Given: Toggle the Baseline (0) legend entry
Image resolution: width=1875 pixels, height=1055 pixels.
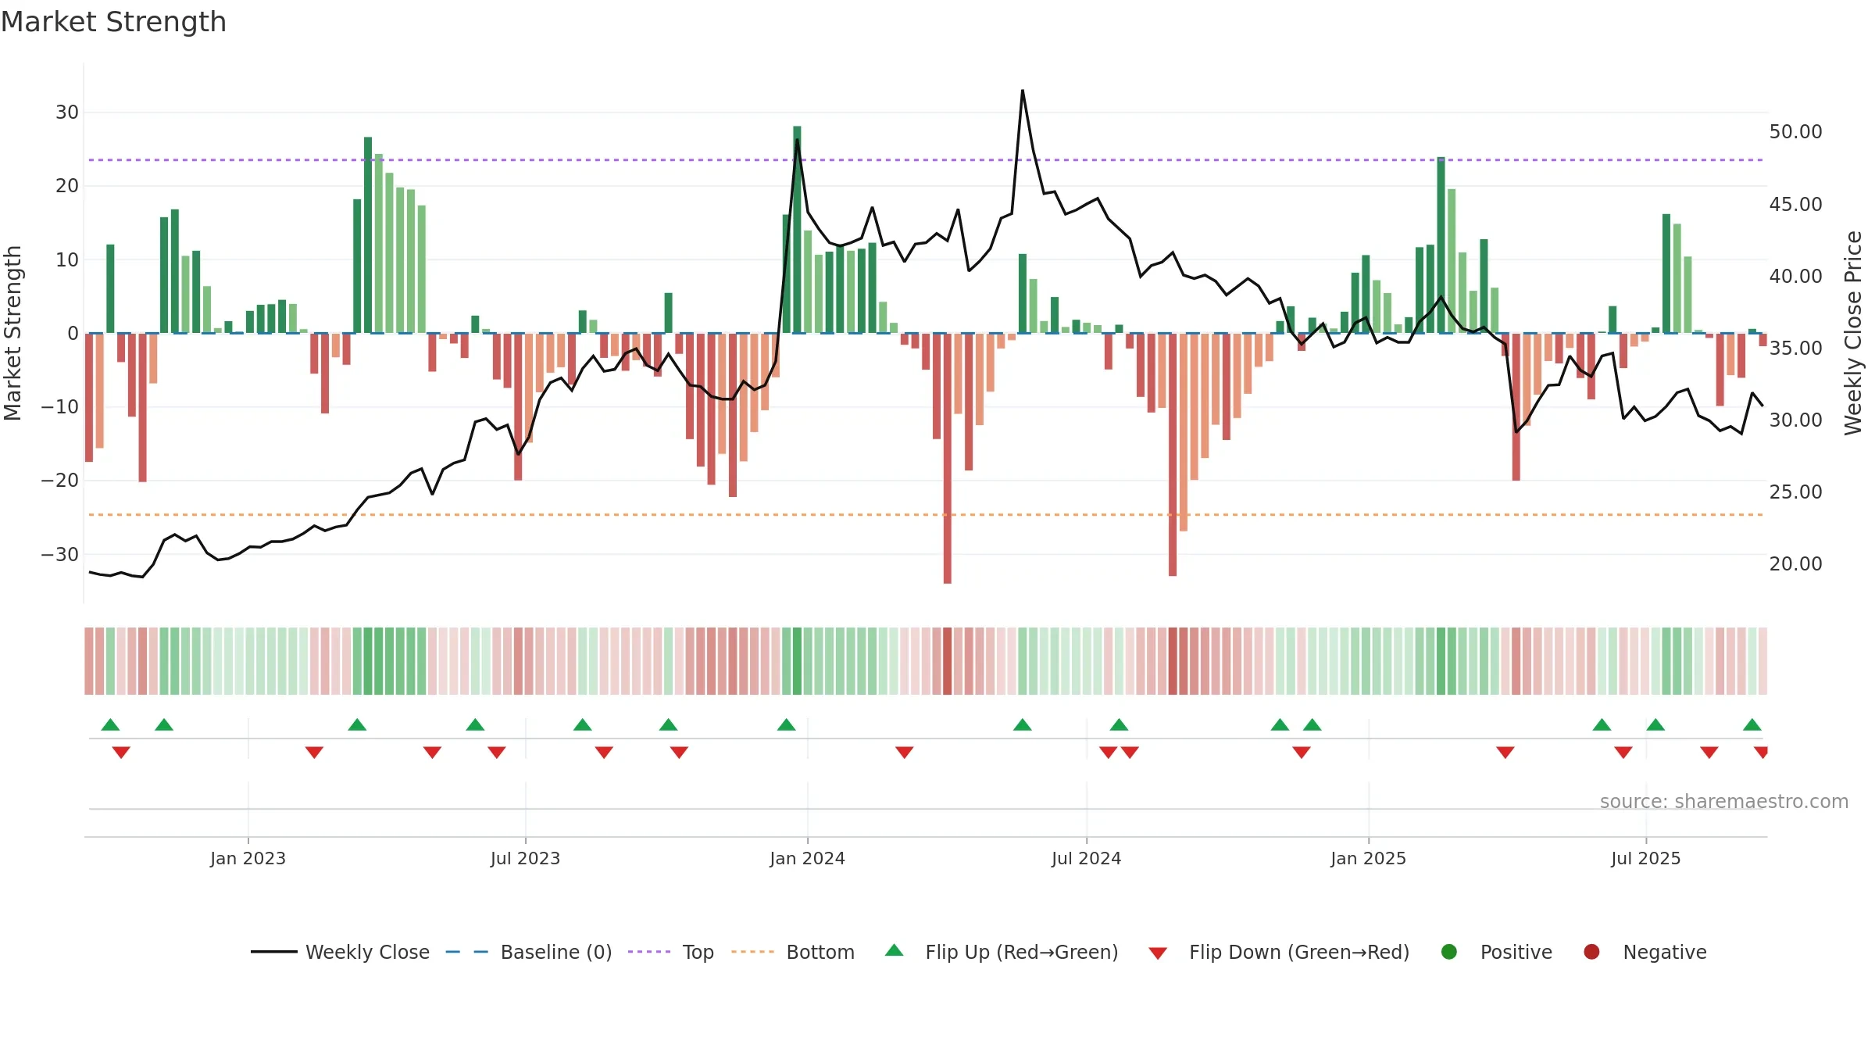Looking at the screenshot, I should pos(529,952).
